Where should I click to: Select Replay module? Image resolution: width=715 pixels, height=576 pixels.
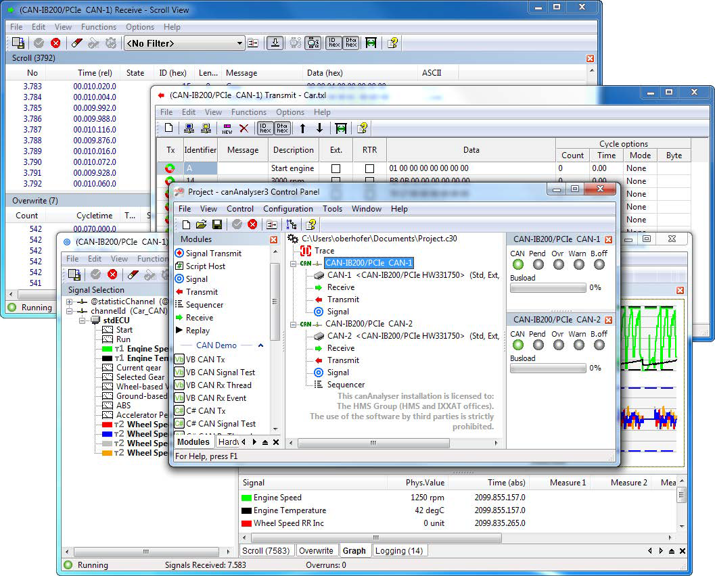tap(193, 331)
